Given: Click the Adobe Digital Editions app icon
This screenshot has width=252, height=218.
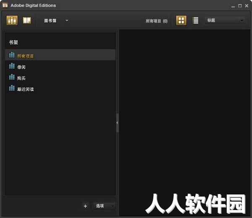Looking at the screenshot, I should (5, 5).
